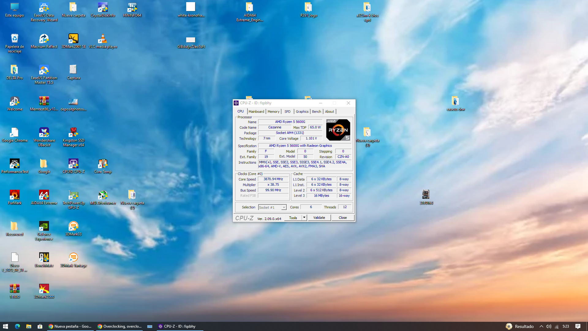Image resolution: width=588 pixels, height=331 pixels.
Task: Open File Explorer from taskbar
Action: tap(28, 326)
